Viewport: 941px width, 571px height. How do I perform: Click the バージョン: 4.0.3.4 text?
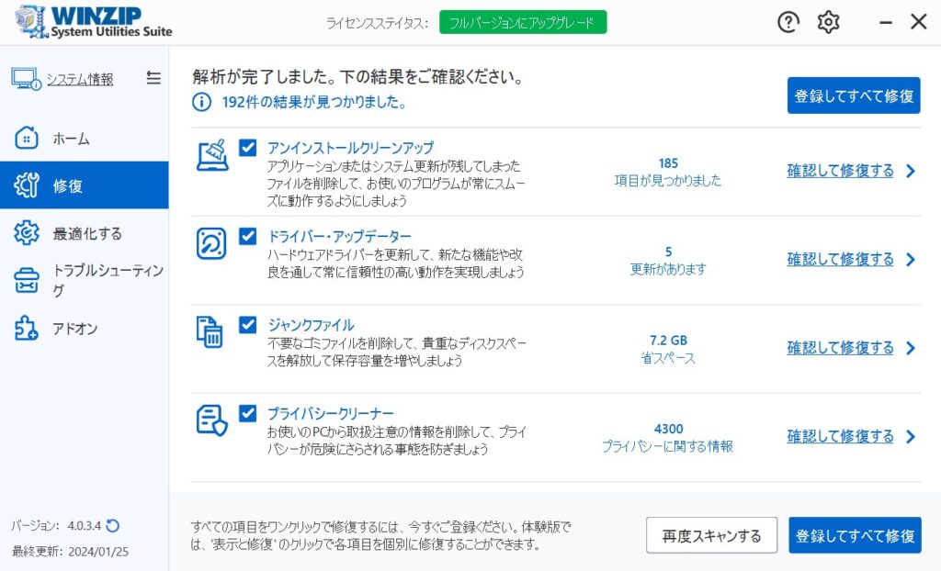pyautogui.click(x=56, y=526)
